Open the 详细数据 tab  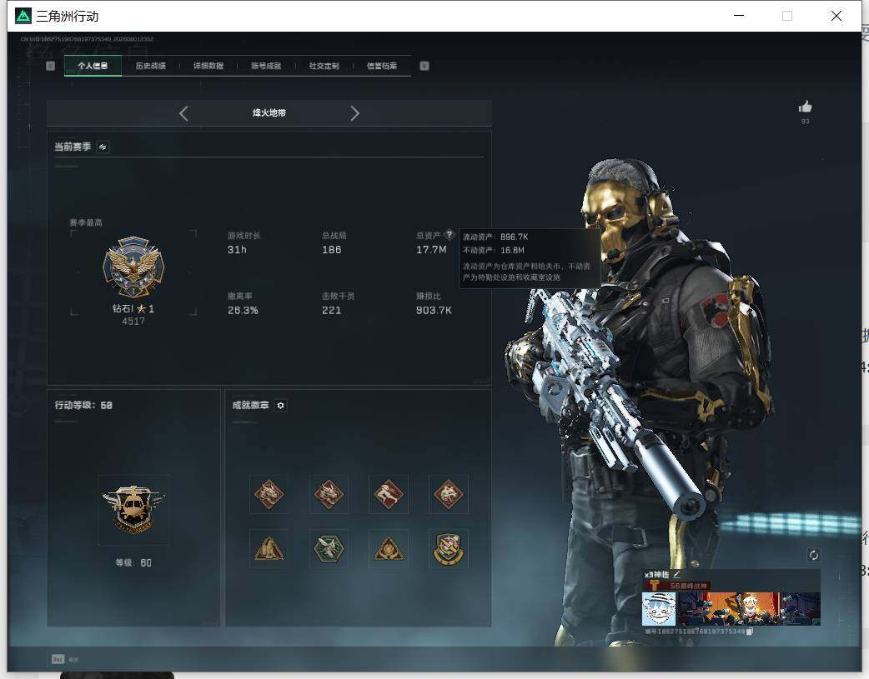tap(208, 66)
